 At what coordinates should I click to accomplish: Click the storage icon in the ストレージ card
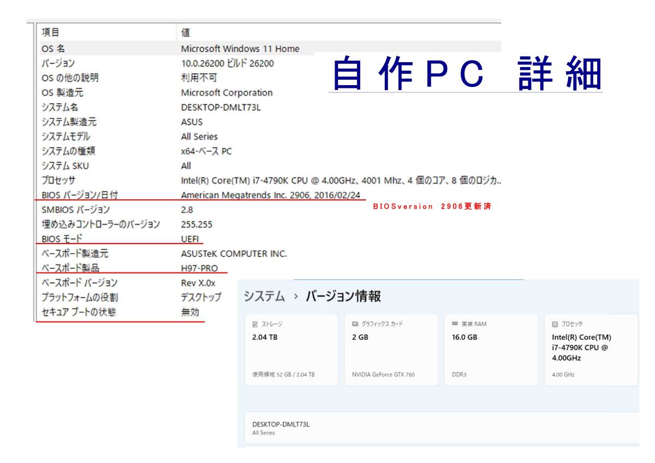[x=254, y=324]
